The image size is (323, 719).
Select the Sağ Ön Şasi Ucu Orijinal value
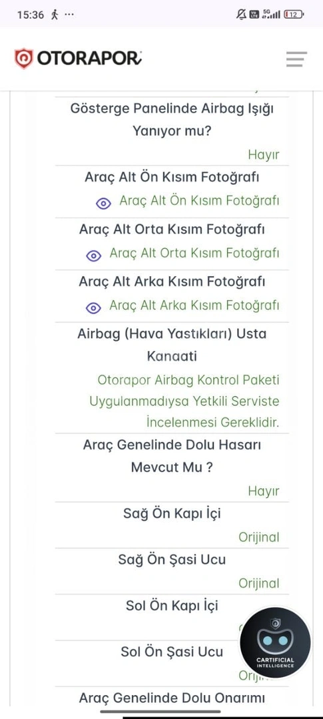(x=259, y=583)
